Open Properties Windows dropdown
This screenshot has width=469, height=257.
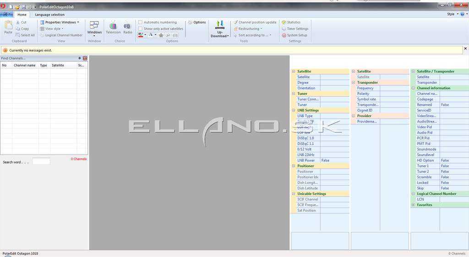pyautogui.click(x=60, y=22)
